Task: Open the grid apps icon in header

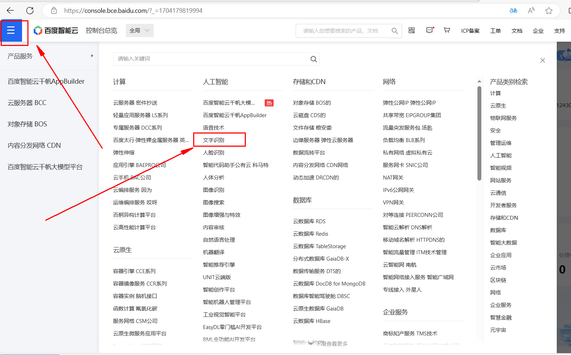Action: [x=412, y=31]
